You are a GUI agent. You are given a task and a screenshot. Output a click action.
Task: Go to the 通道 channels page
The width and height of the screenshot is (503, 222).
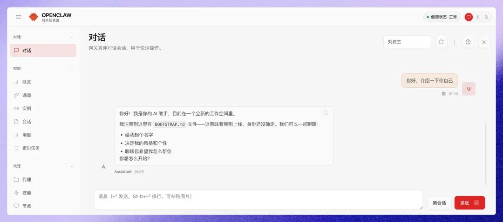click(43, 95)
